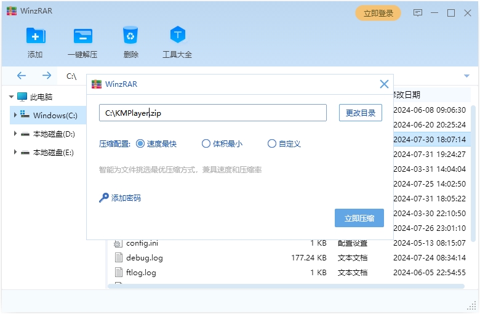Click the key icon beside 添加密码
This screenshot has width=480, height=314.
(103, 198)
